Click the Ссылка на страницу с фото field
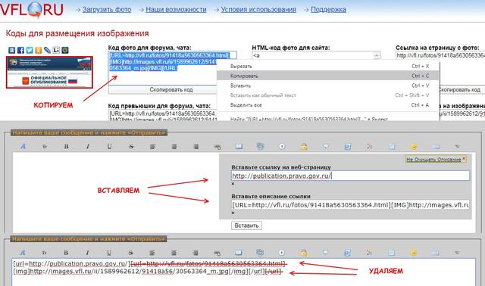Screen dimensions: 485x286 [440, 55]
